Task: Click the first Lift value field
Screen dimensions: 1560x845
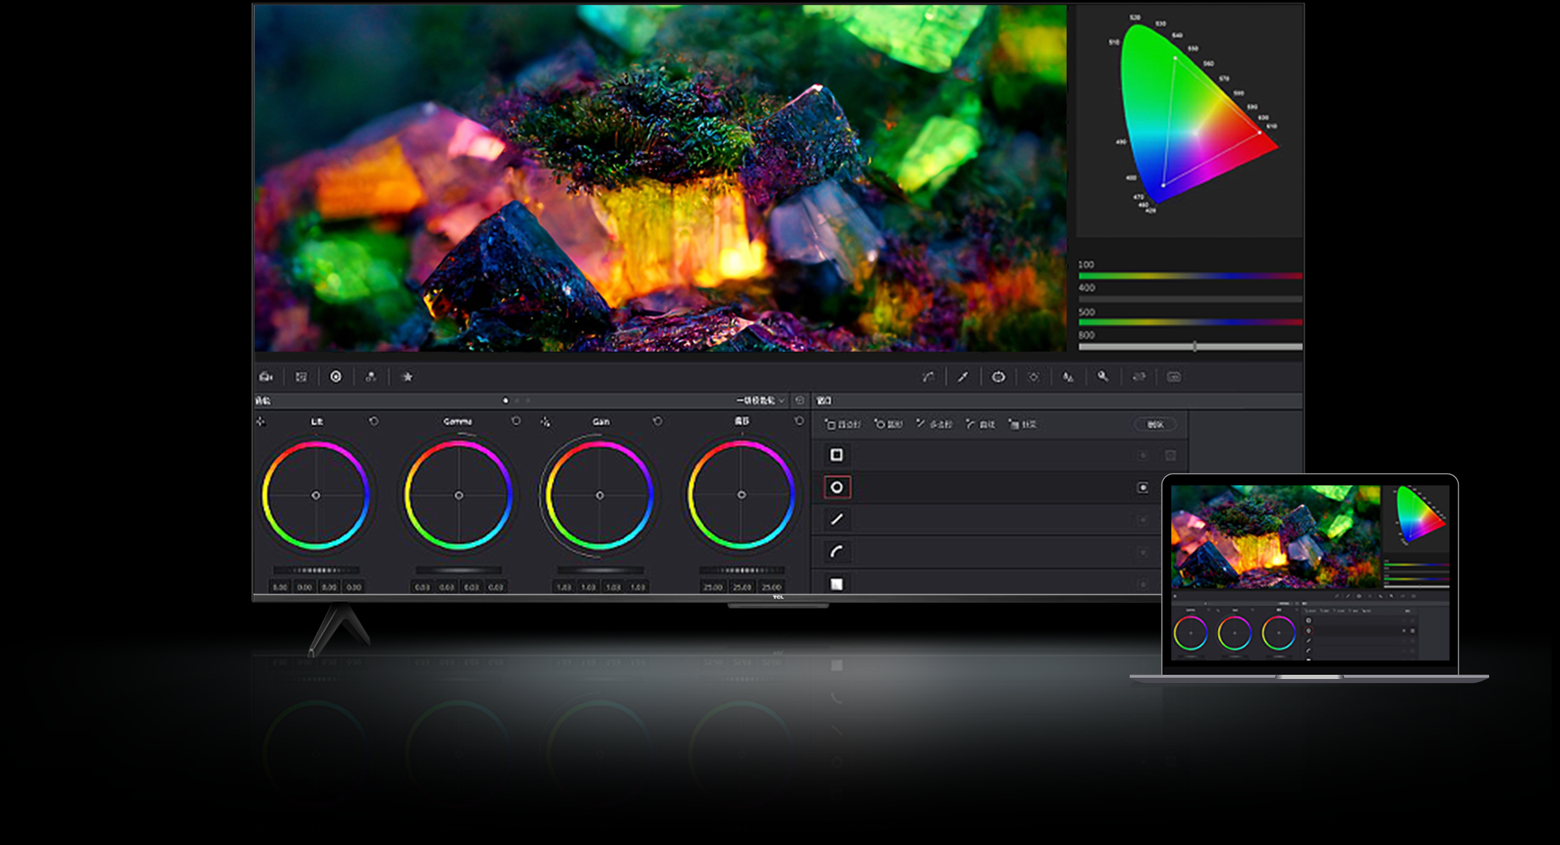Action: tap(280, 587)
